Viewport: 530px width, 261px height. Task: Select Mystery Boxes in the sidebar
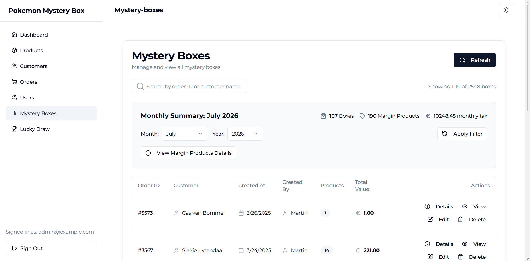[x=51, y=113]
